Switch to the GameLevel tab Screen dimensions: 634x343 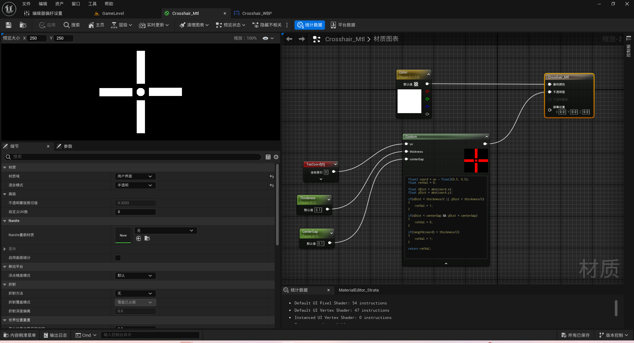tap(113, 14)
